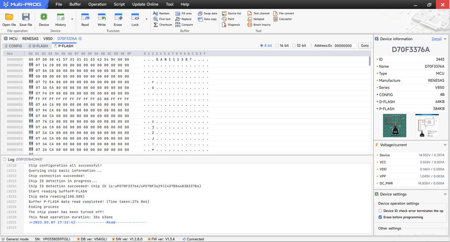Start the Write operation
Viewport: 450px width, 242px height.
[x=102, y=17]
